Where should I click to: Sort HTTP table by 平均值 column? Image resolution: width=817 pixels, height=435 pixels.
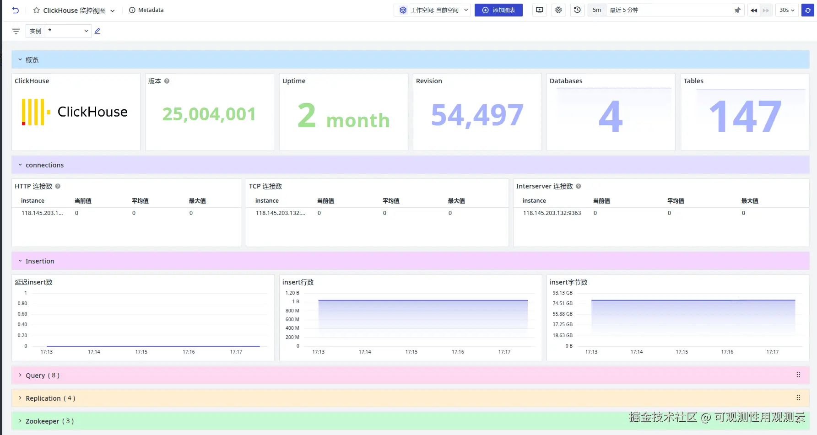pos(140,201)
